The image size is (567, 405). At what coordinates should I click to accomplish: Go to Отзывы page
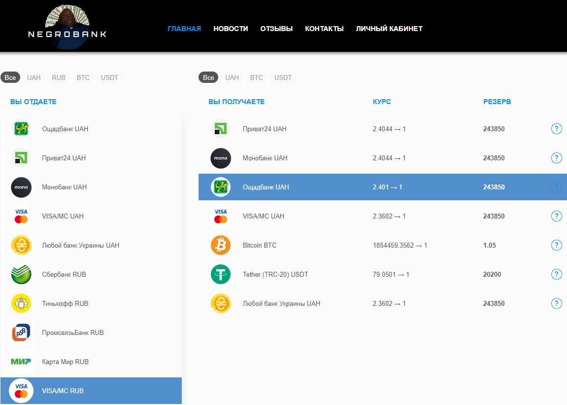pyautogui.click(x=276, y=29)
